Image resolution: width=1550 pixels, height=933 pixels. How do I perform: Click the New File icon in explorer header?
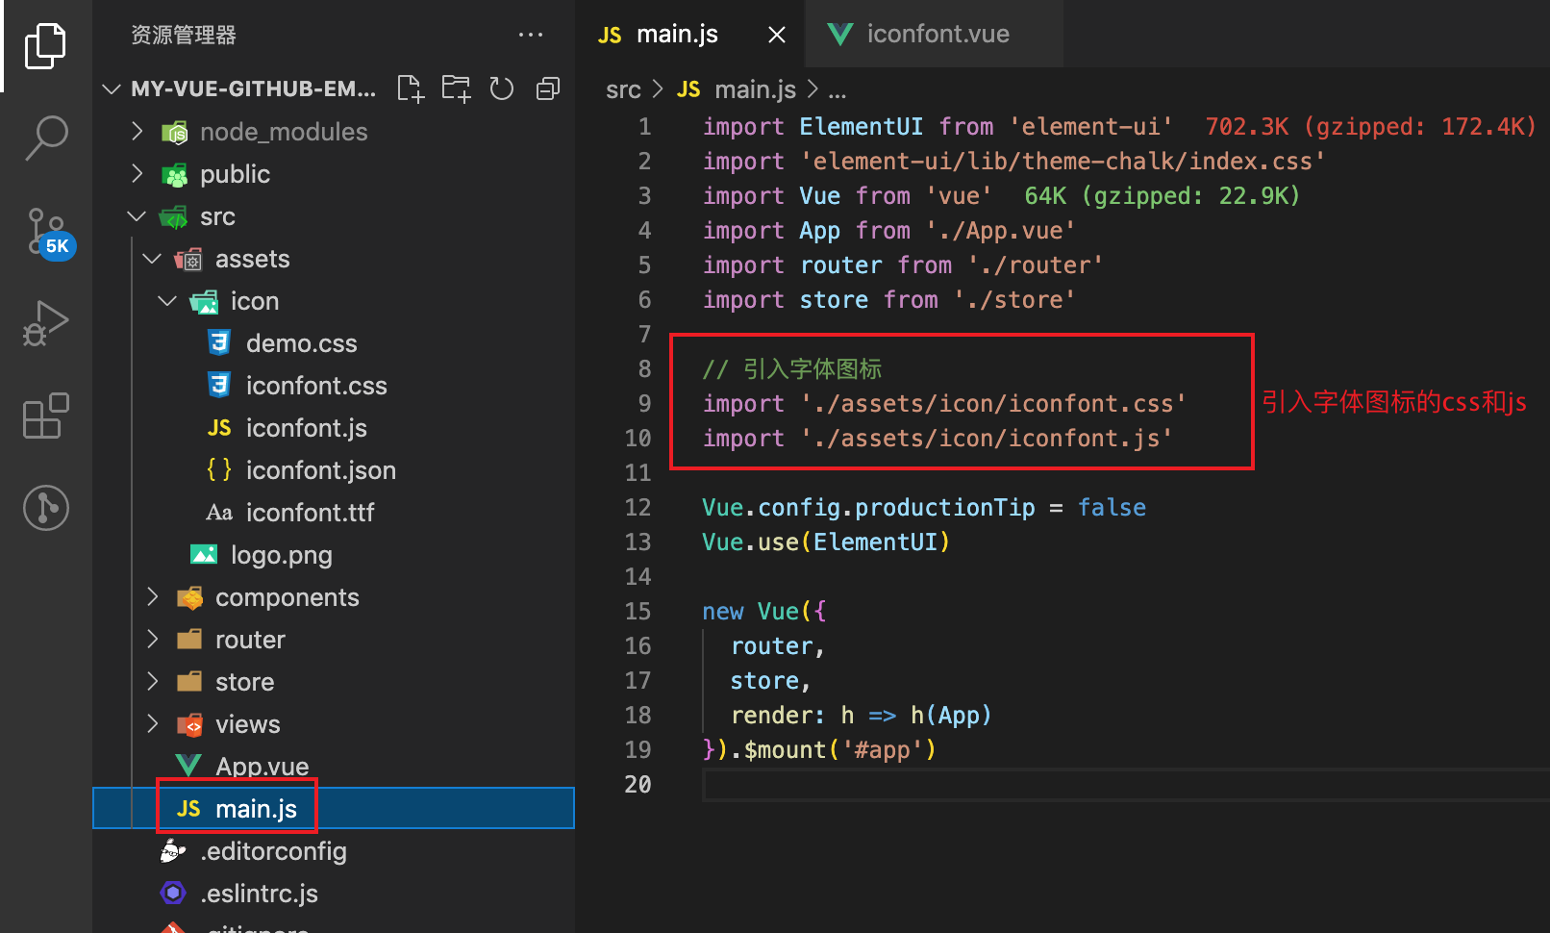(x=411, y=88)
